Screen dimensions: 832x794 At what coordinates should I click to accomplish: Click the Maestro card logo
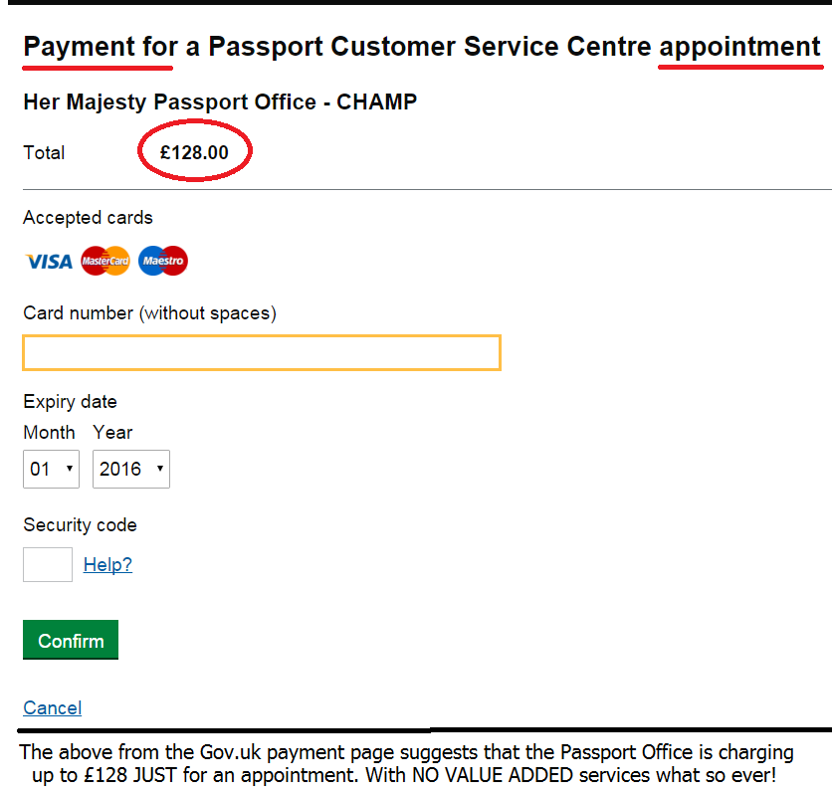coord(163,262)
